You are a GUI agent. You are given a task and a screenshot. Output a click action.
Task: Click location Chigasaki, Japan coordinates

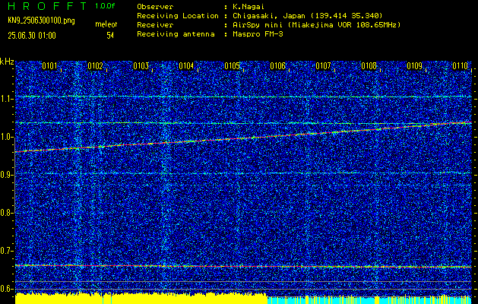(308, 15)
